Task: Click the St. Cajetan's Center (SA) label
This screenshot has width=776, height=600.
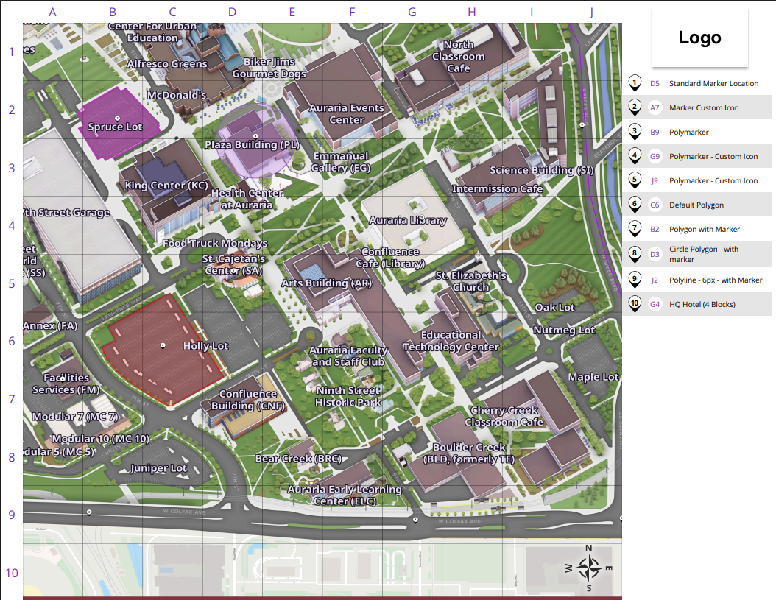Action: (233, 264)
